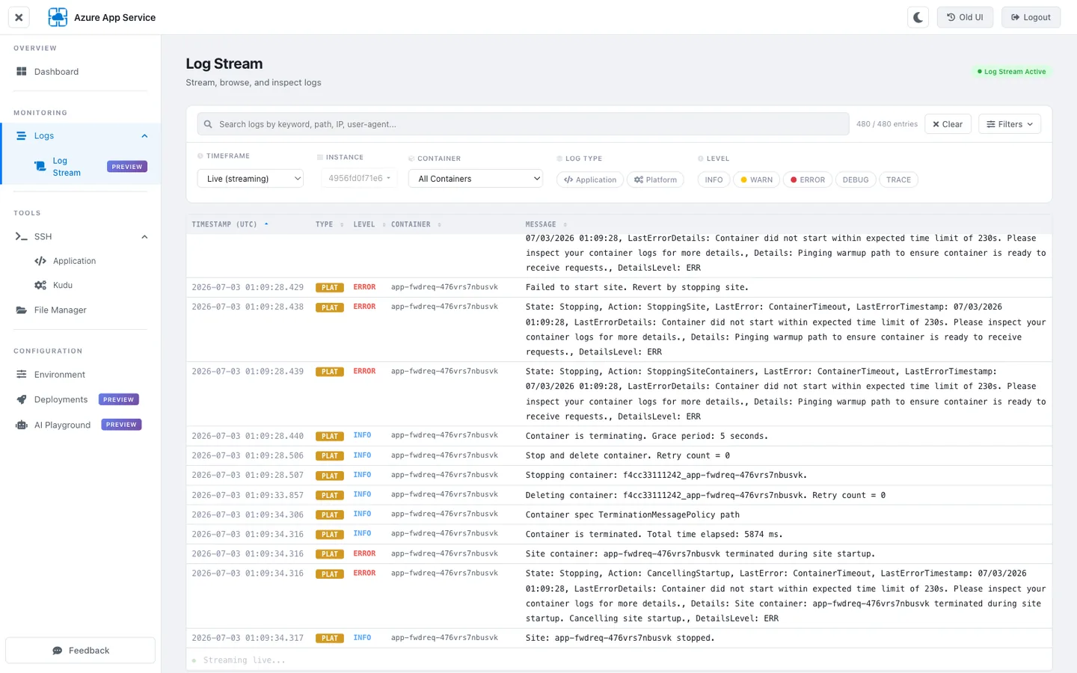Viewport: 1077px width, 673px height.
Task: Toggle the Application log type filter
Action: click(x=590, y=179)
